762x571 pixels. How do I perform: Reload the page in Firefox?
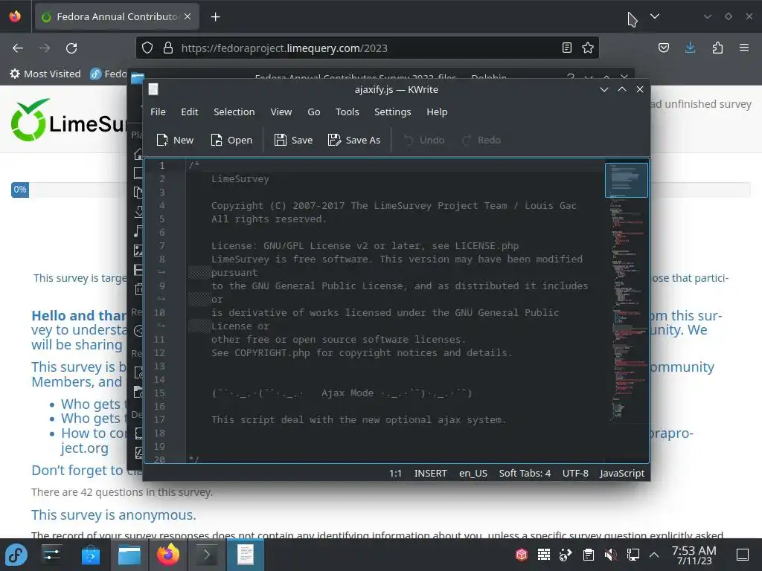point(71,48)
